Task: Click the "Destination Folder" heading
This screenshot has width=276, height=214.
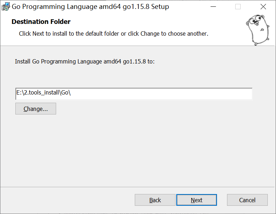Action: click(x=41, y=22)
